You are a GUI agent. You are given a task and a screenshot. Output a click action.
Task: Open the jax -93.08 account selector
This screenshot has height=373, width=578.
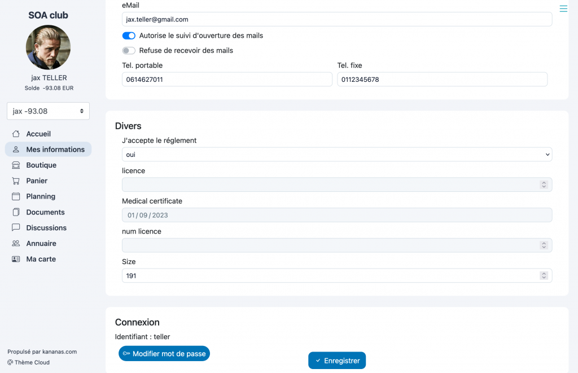[x=49, y=111]
